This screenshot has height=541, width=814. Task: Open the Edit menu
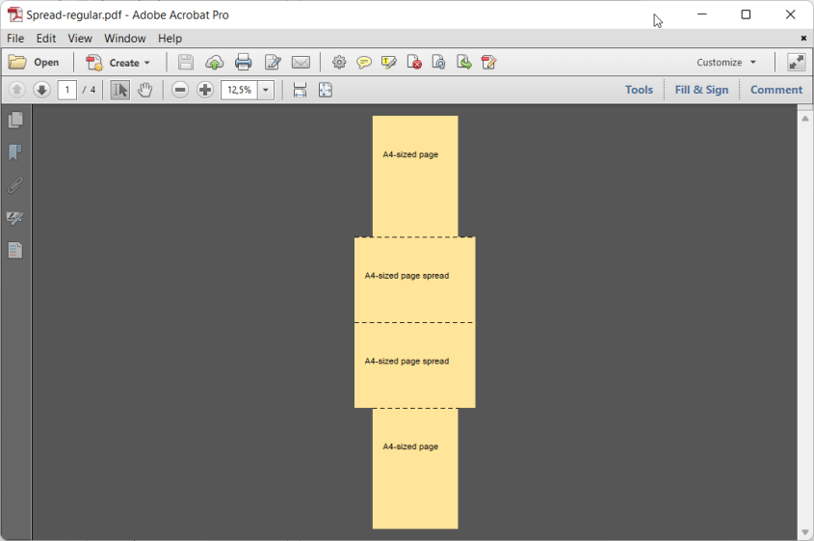45,39
